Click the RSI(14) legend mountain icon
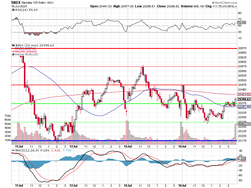 click(x=13, y=10)
